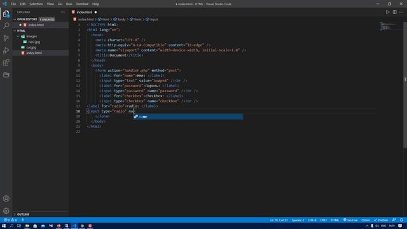
Task: Open File Explorer from the taskbar
Action: pyautogui.click(x=27, y=226)
